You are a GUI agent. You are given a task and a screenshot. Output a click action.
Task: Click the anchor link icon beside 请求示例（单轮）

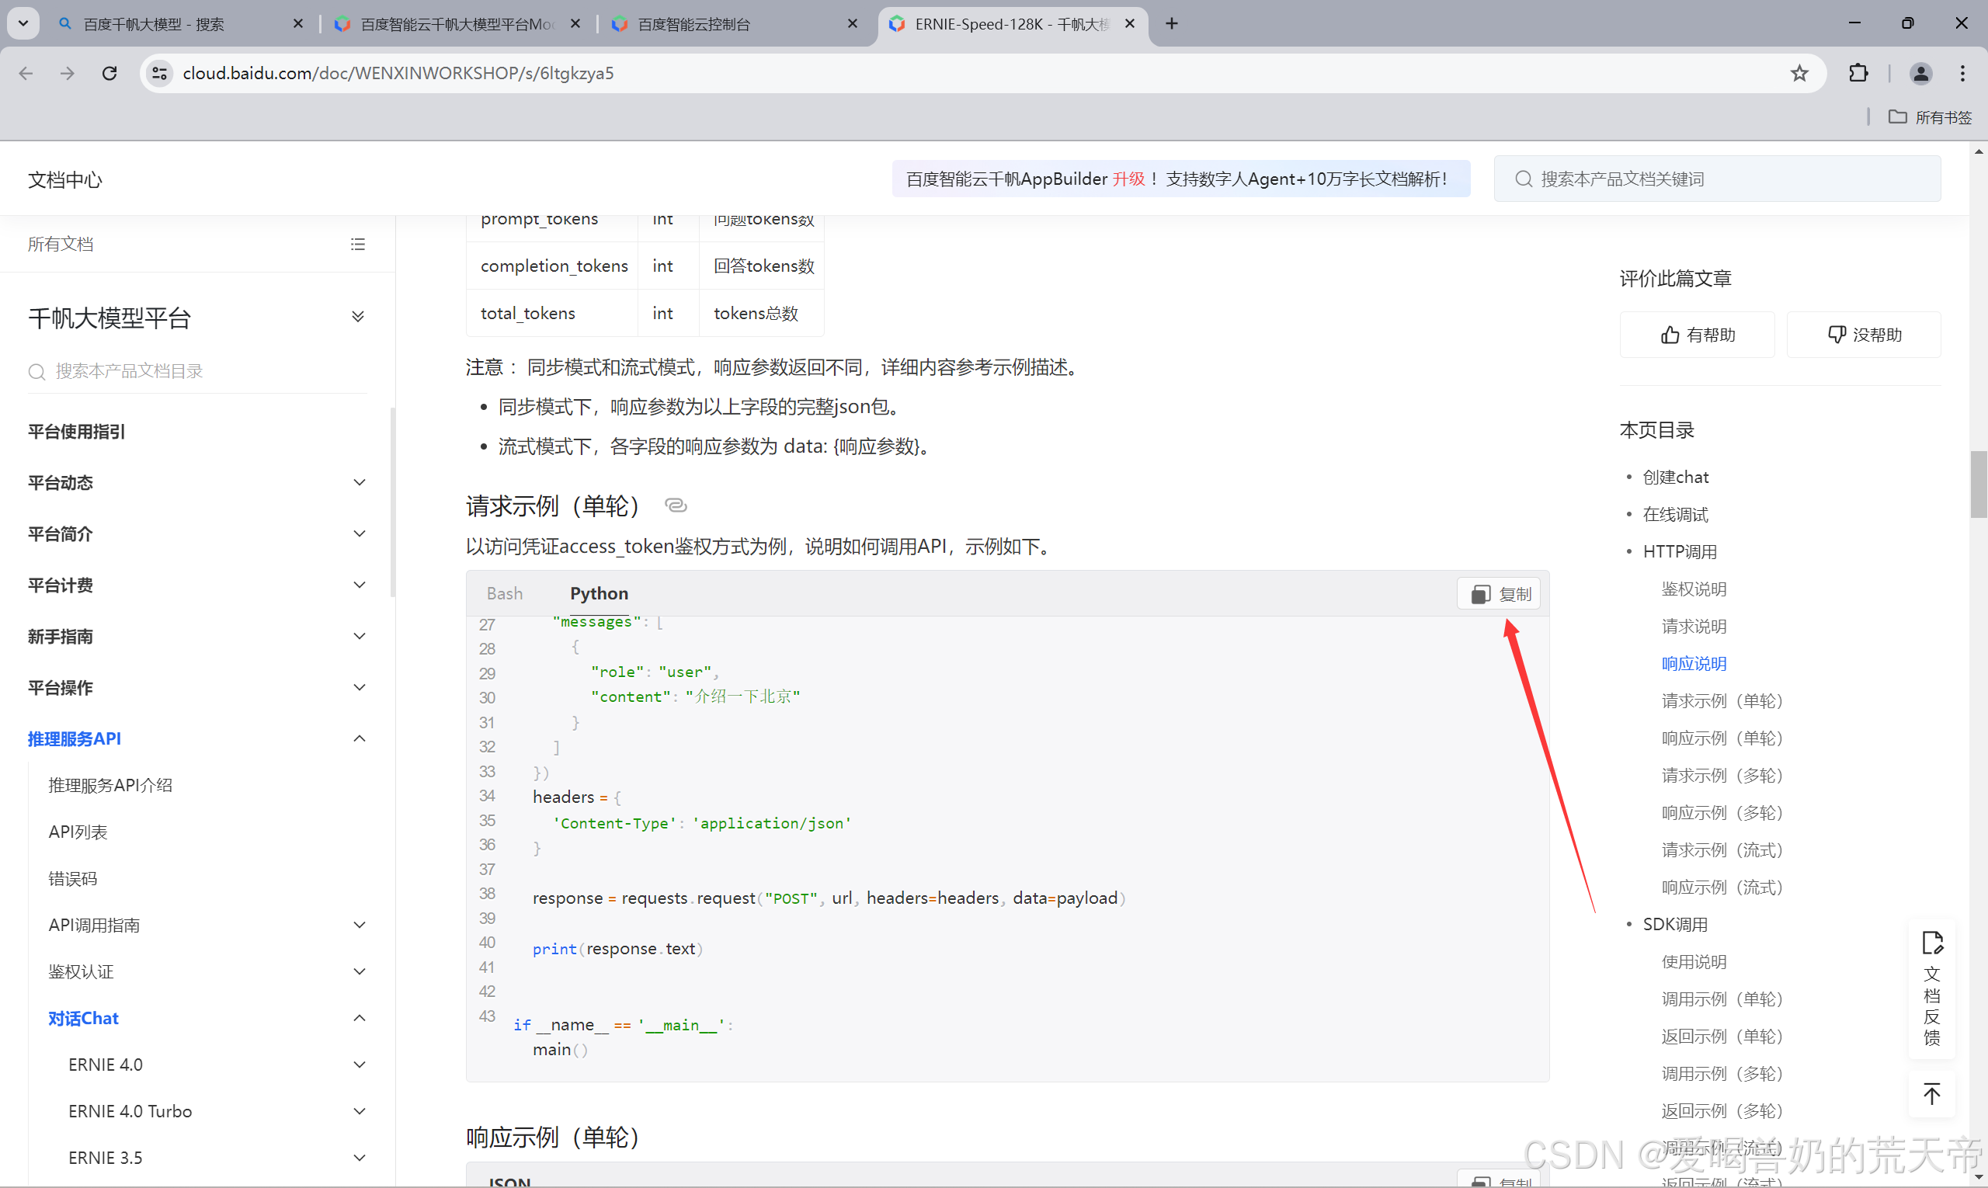click(676, 505)
